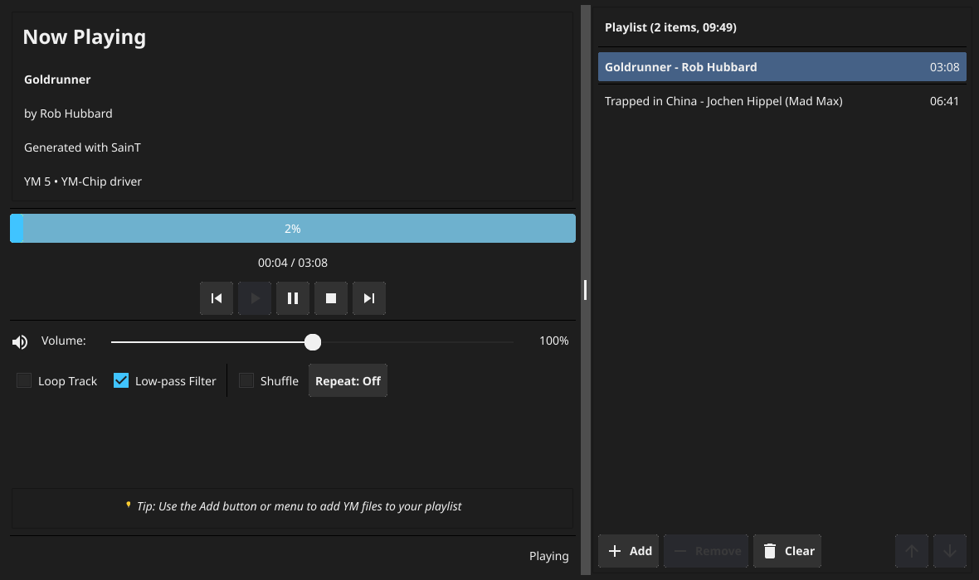Click the 06:41 duration value
Screen dimensions: 979x580
point(944,101)
